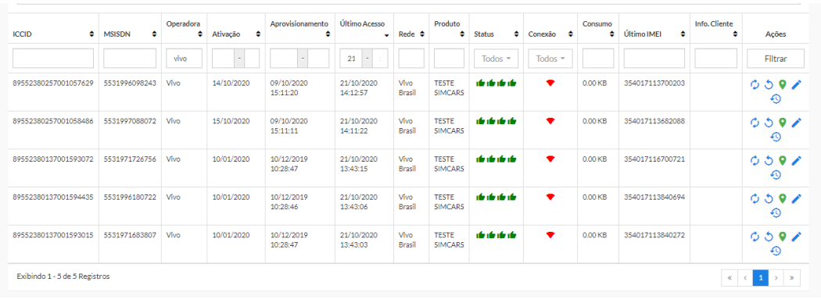The height and width of the screenshot is (303, 821).
Task: Focus the Produto filter input
Action: coord(449,59)
